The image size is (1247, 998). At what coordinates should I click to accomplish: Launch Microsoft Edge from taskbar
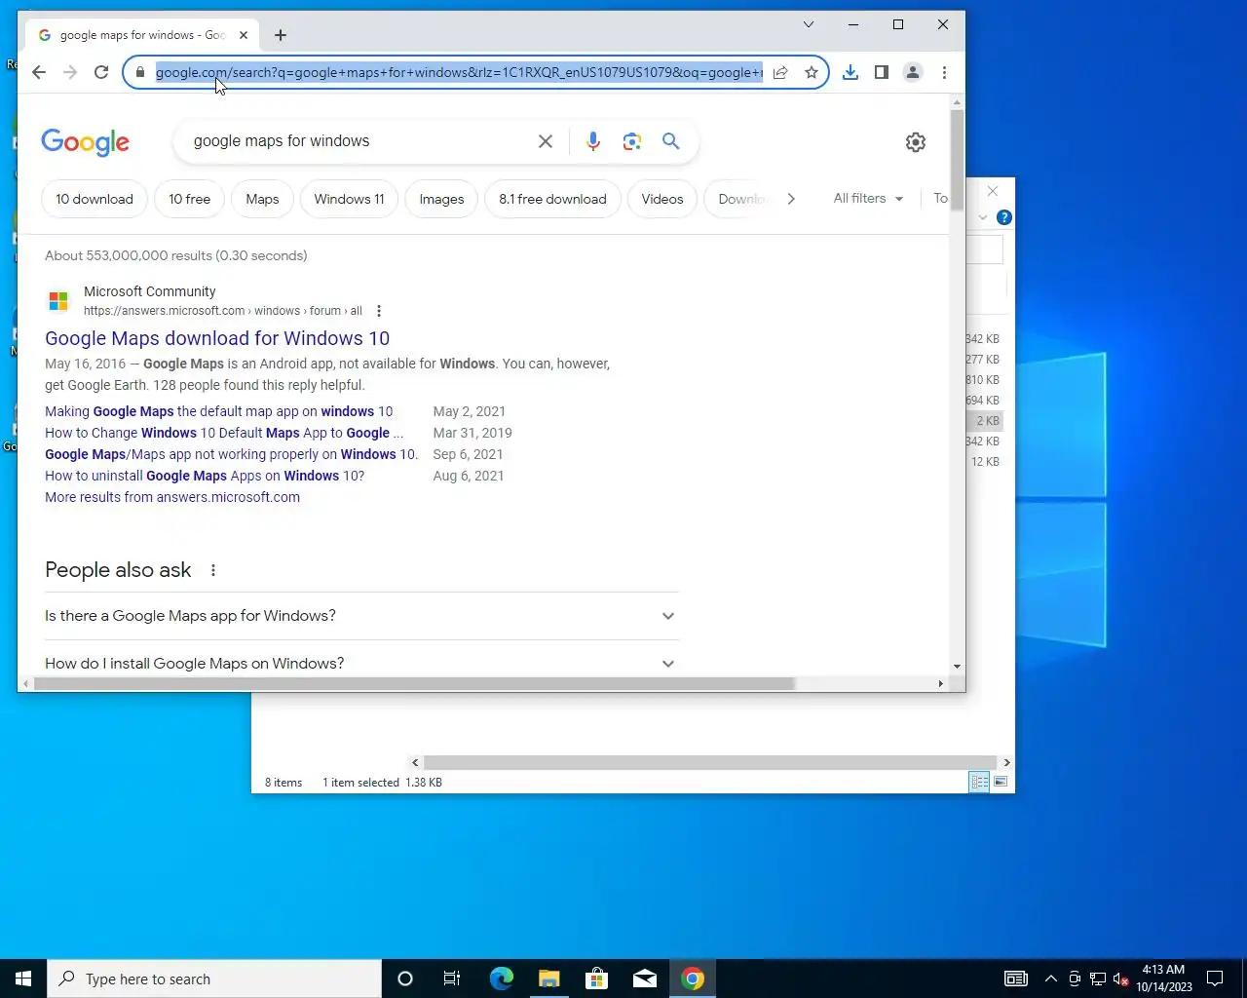coord(501,979)
